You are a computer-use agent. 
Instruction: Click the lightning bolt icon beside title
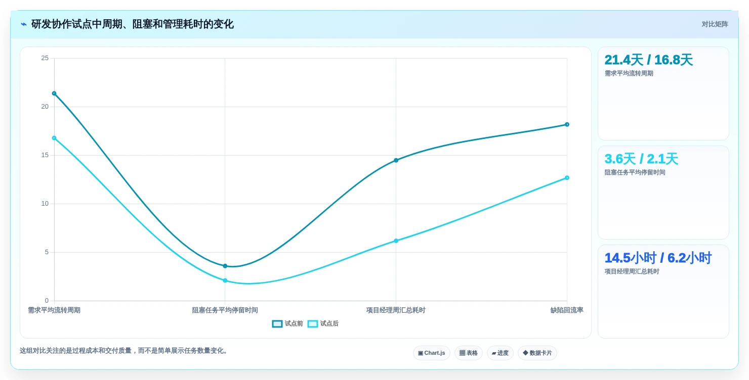(x=23, y=24)
